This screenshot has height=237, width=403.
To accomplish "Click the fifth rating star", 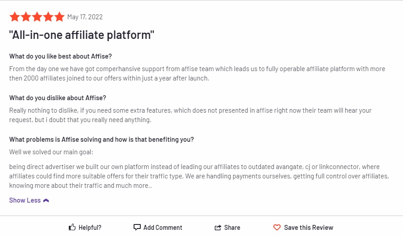I will point(59,17).
